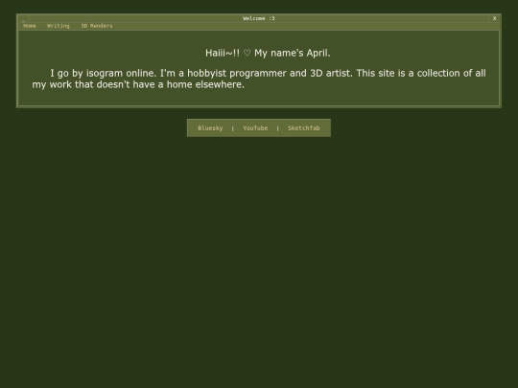
Task: Visit the Sketchfab profile link
Action: point(303,128)
